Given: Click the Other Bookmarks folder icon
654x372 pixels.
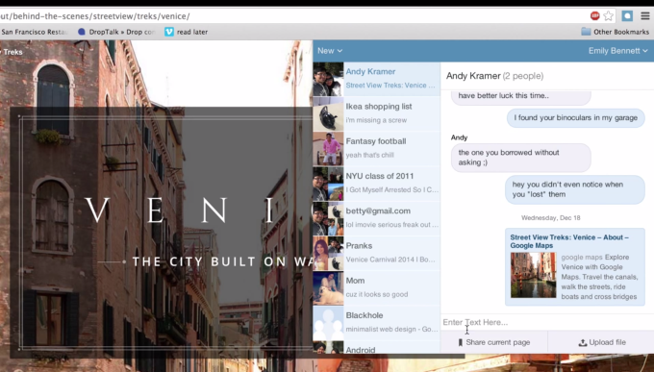Looking at the screenshot, I should 586,32.
